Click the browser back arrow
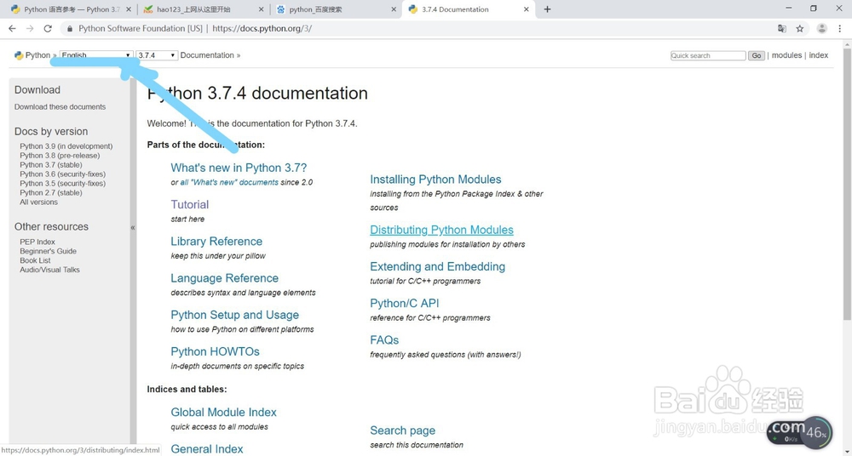The height and width of the screenshot is (456, 852). click(12, 28)
